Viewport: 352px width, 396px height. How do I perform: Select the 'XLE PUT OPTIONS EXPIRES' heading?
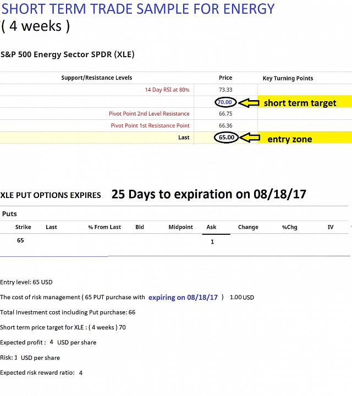click(x=51, y=195)
